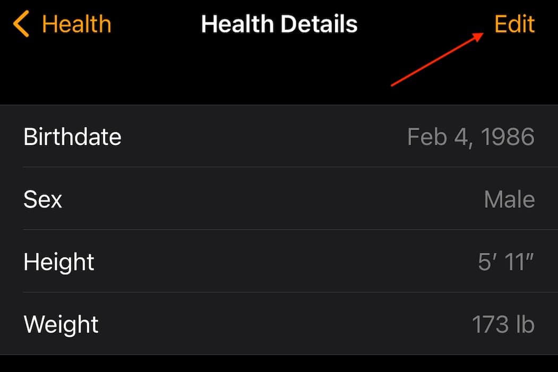The image size is (558, 372).
Task: Select the Weight row label
Action: tap(61, 324)
